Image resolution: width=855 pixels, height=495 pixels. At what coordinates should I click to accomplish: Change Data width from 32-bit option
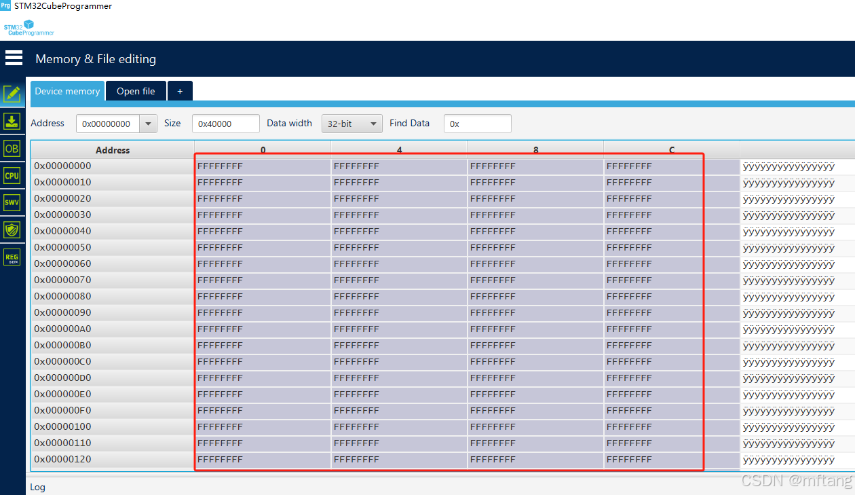(351, 124)
